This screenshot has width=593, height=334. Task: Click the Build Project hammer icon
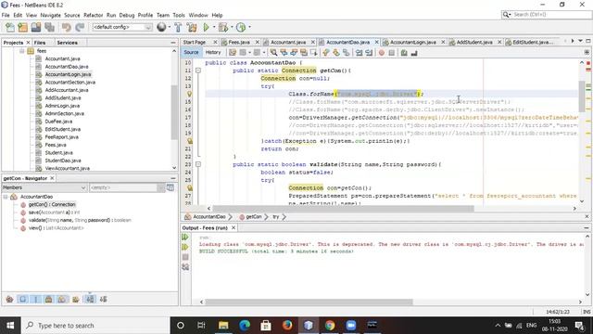tap(178, 27)
